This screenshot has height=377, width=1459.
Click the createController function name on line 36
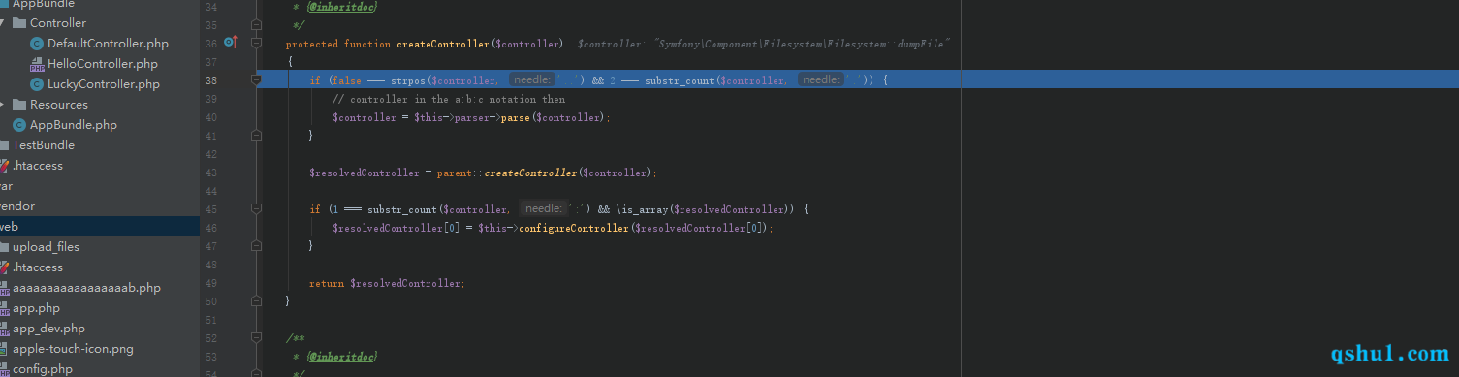tap(443, 44)
